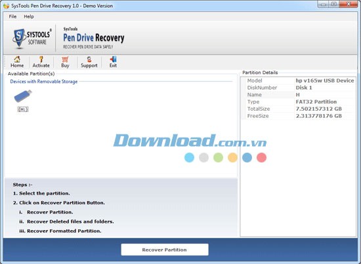Click TotalSize value 7.502157312 GB

click(318, 109)
